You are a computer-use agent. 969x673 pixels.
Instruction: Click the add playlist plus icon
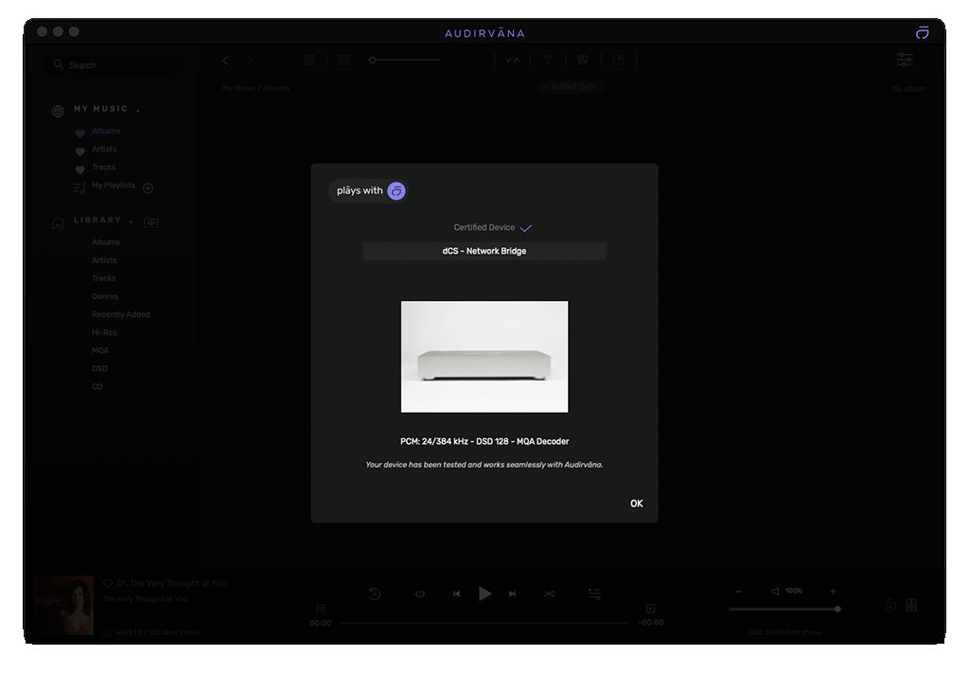pos(148,187)
